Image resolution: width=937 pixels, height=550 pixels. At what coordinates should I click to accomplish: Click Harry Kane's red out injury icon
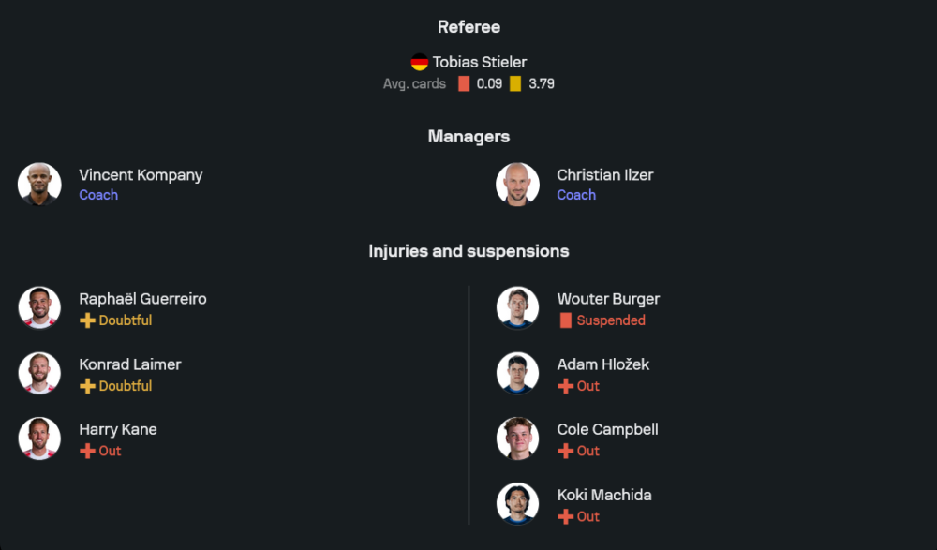[x=87, y=452]
